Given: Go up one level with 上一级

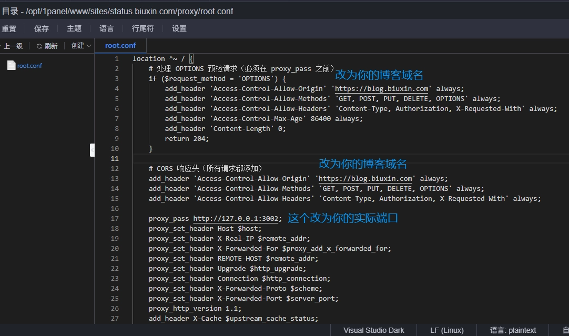Looking at the screenshot, I should 13,46.
